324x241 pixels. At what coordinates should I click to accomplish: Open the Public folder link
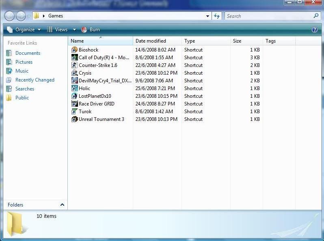coord(22,98)
